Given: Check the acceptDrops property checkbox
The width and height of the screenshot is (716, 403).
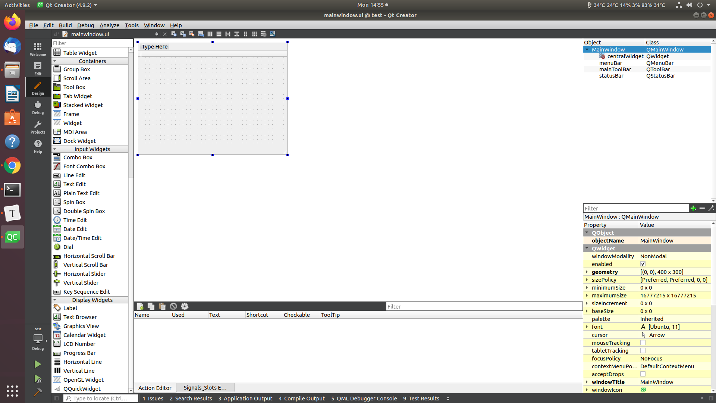Looking at the screenshot, I should click(643, 374).
